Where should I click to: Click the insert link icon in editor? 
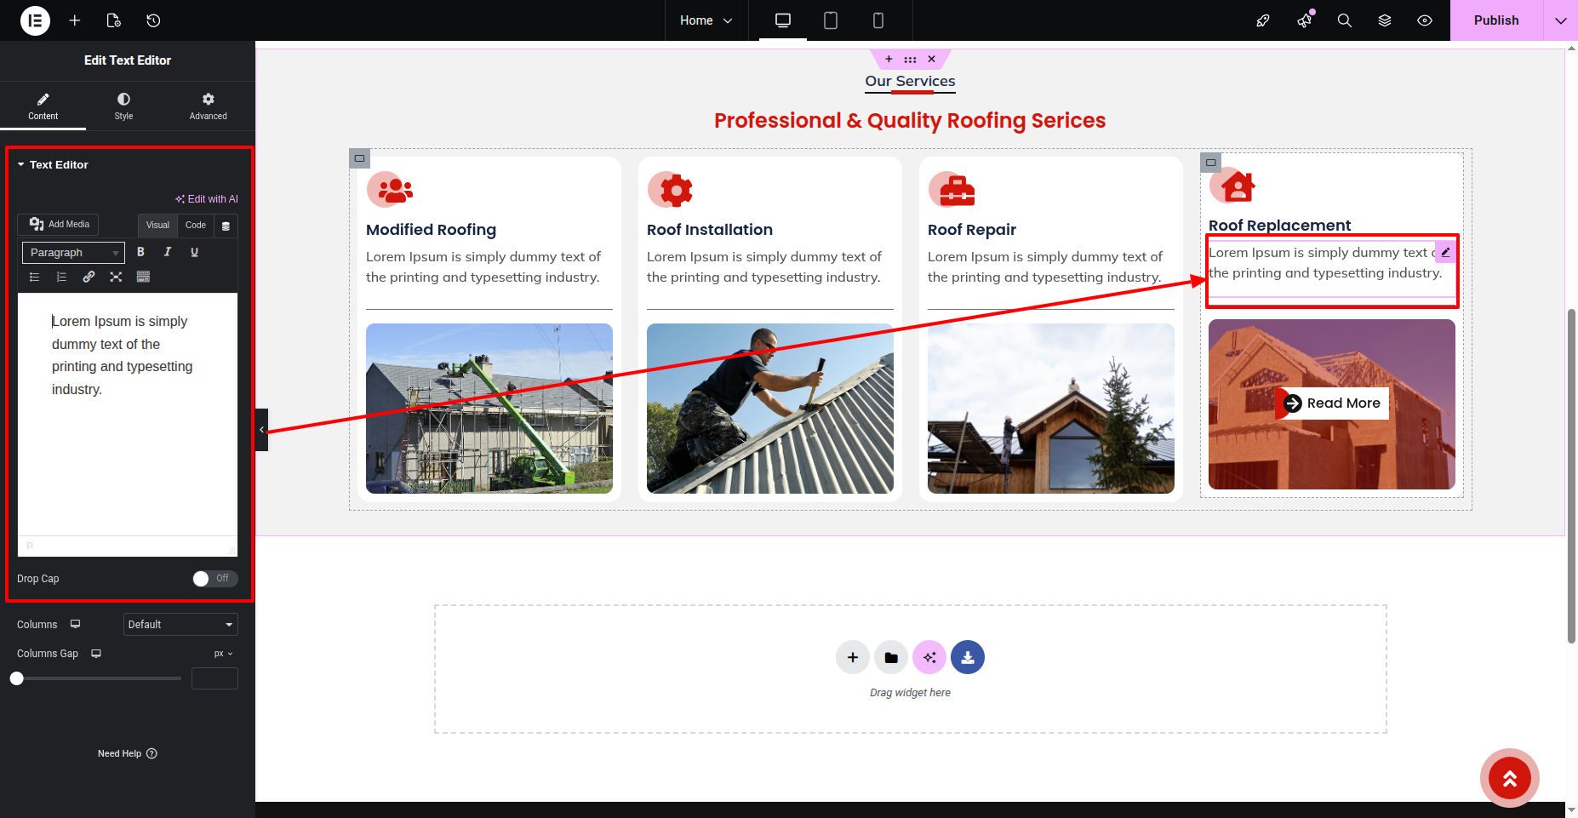click(89, 277)
